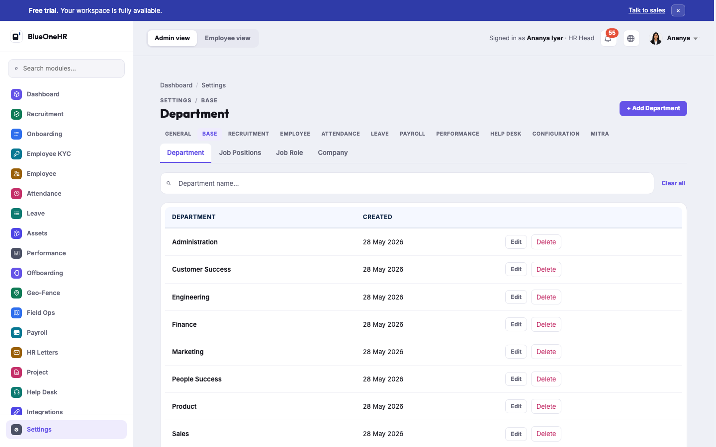This screenshot has height=447, width=716.
Task: Switch to Employee view
Action: click(228, 38)
